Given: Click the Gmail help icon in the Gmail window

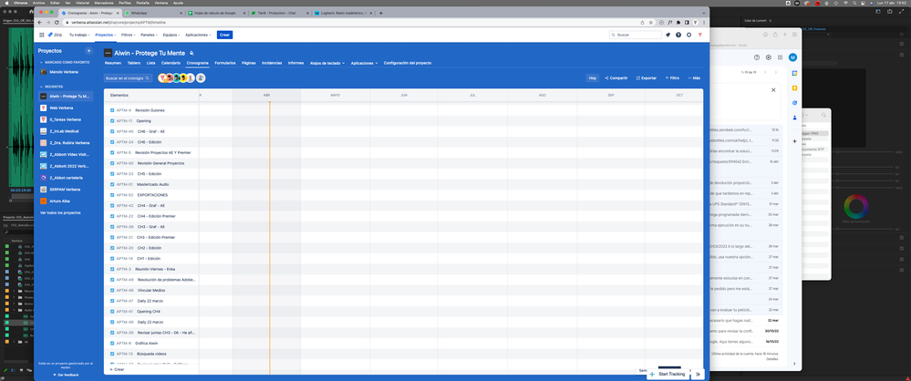Looking at the screenshot, I should (757, 57).
